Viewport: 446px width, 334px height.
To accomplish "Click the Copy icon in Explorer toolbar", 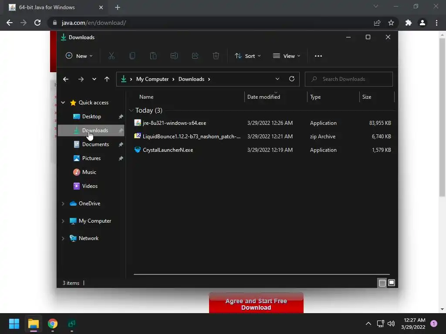I will [x=132, y=56].
